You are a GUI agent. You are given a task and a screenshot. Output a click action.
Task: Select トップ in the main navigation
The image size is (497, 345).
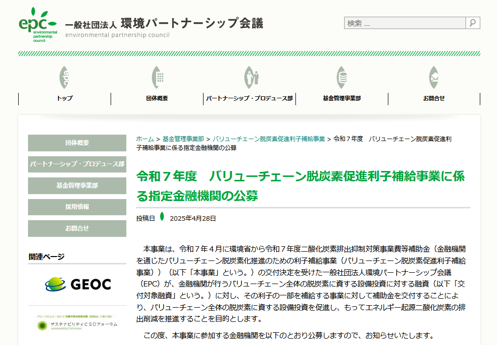pos(64,98)
